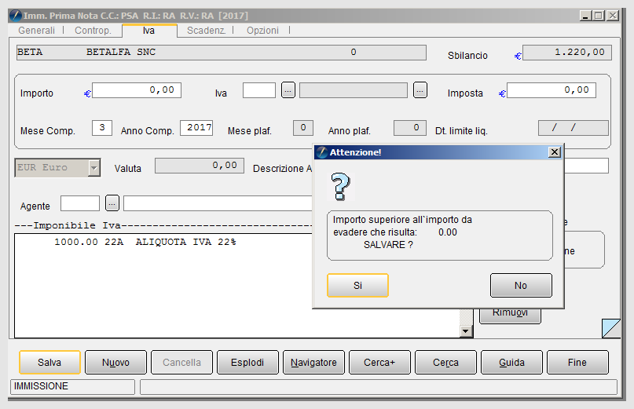Image resolution: width=634 pixels, height=409 pixels.
Task: Click the Cerca+ button
Action: pyautogui.click(x=379, y=362)
